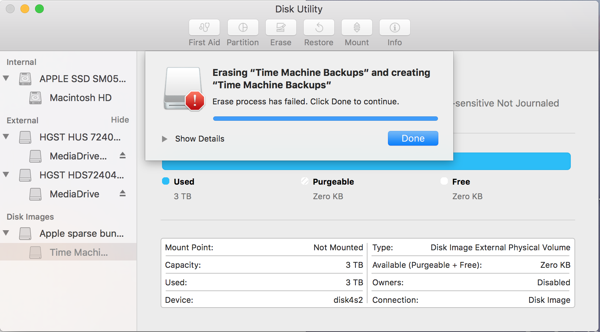The height and width of the screenshot is (332, 600).
Task: Collapse the Apple sparse bundle image
Action: pyautogui.click(x=6, y=233)
